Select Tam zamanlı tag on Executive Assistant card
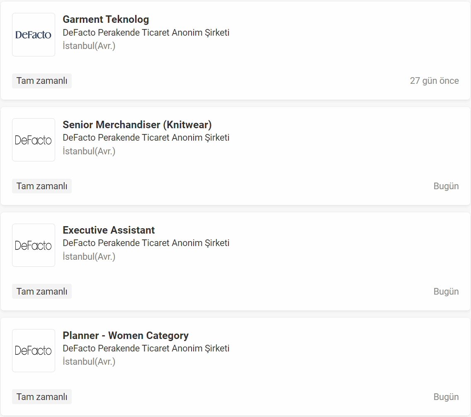The image size is (471, 417). pos(42,291)
